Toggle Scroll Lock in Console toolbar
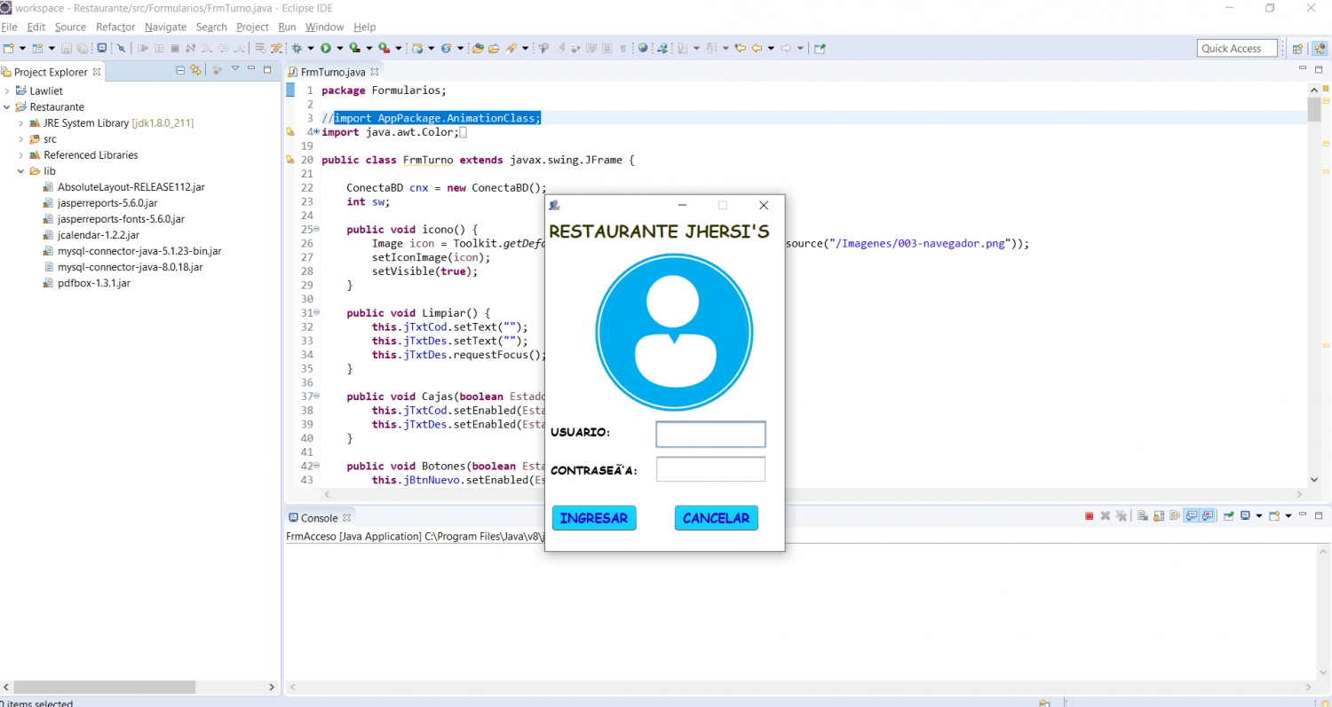This screenshot has width=1332, height=707. pos(1159,515)
